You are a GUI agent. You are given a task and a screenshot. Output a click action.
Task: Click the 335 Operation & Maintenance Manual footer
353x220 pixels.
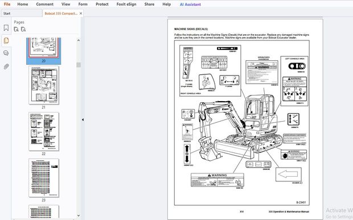(x=289, y=211)
